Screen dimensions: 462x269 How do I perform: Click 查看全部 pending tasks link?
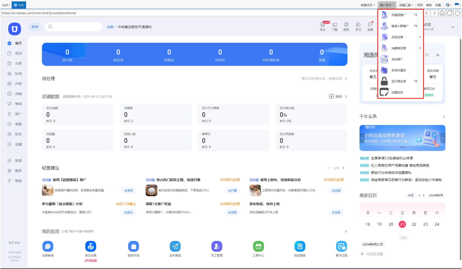(335, 79)
